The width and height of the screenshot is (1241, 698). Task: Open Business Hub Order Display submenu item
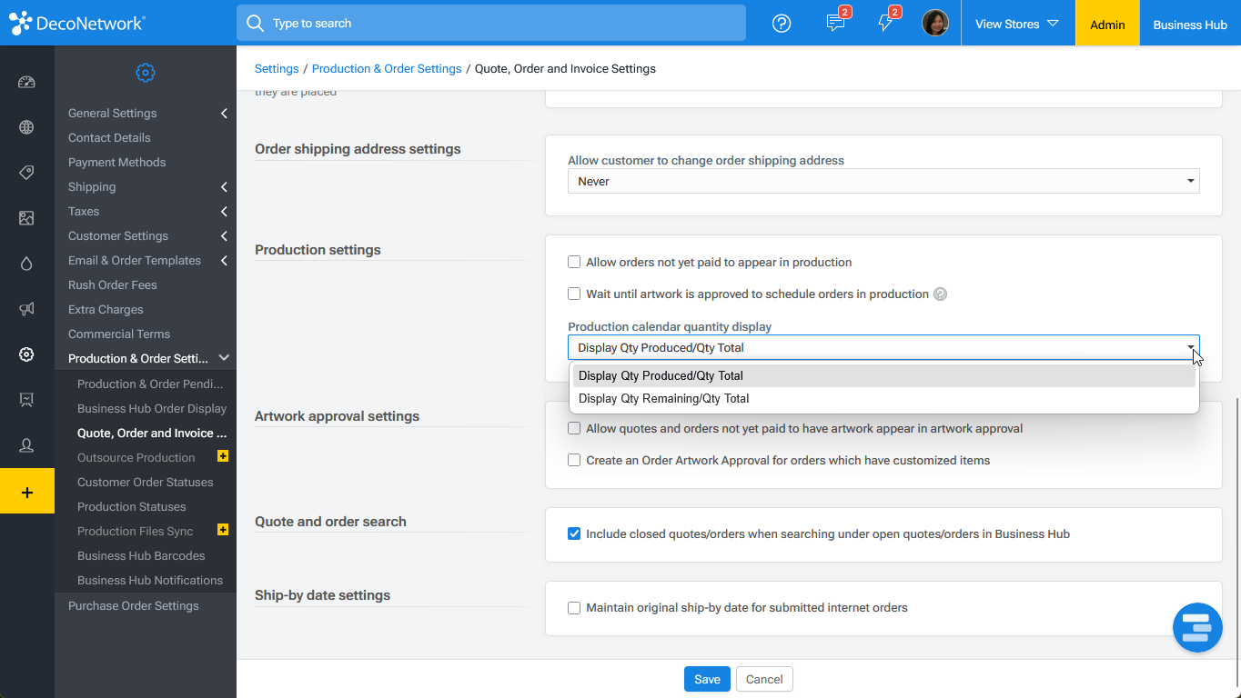[152, 408]
